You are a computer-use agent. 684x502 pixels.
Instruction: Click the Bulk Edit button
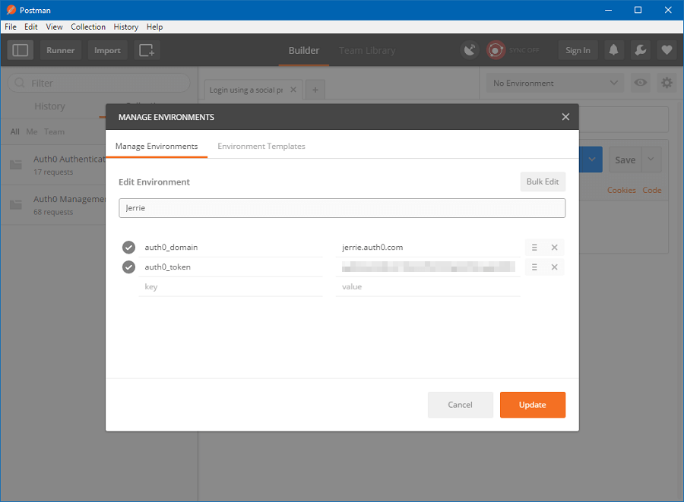[543, 182]
